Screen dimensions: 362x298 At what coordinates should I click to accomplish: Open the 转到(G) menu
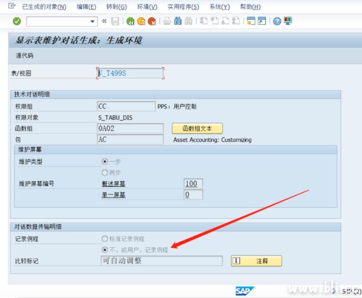click(x=117, y=7)
